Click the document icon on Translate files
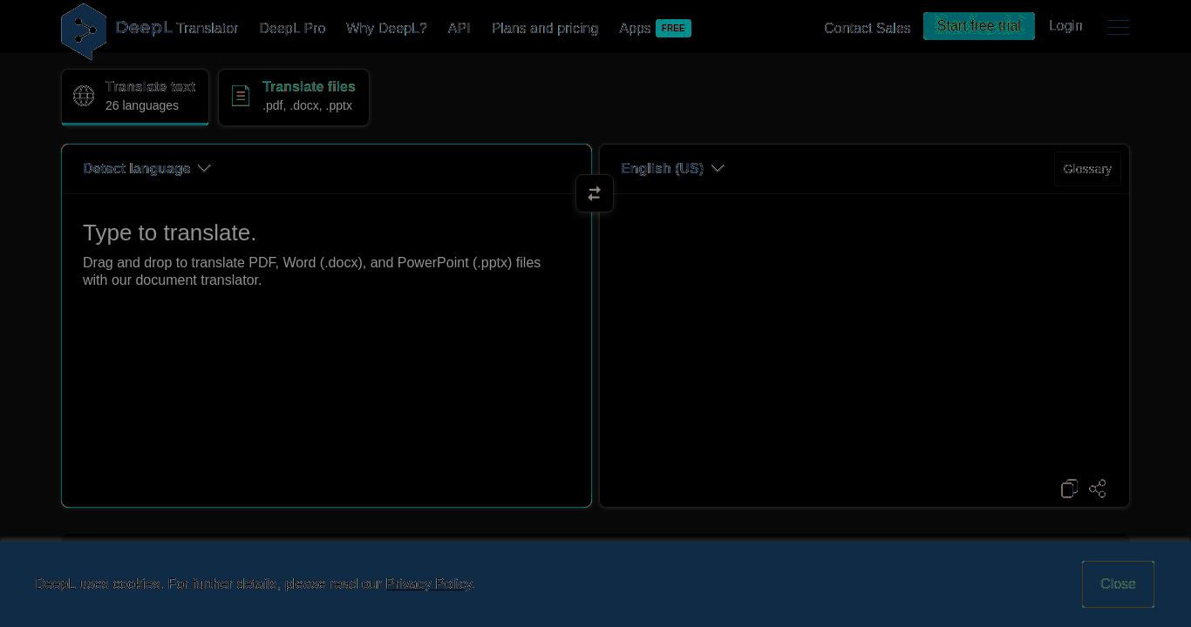Image resolution: width=1191 pixels, height=627 pixels. (241, 96)
